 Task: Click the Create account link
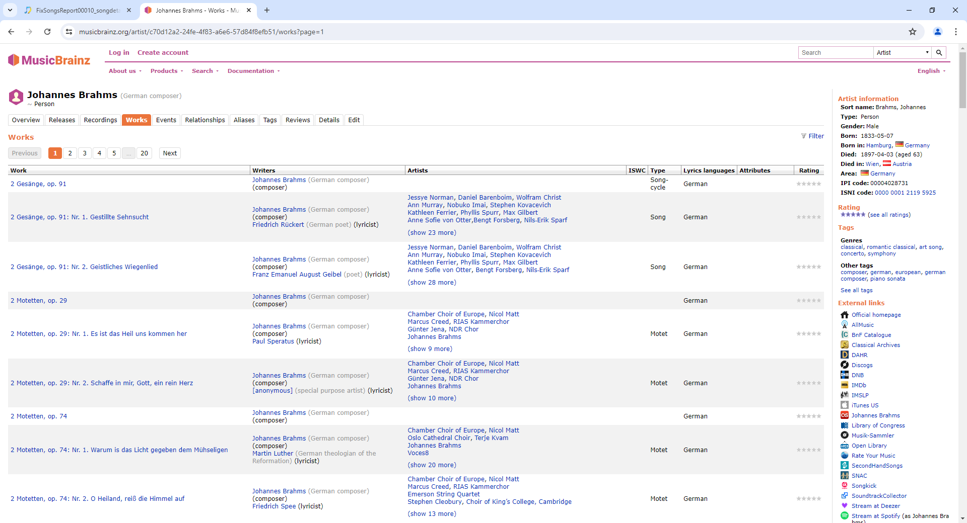pyautogui.click(x=163, y=53)
